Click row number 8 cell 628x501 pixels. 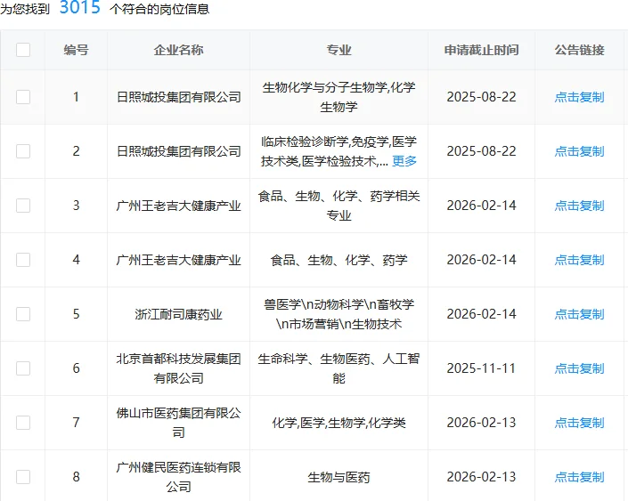click(76, 477)
